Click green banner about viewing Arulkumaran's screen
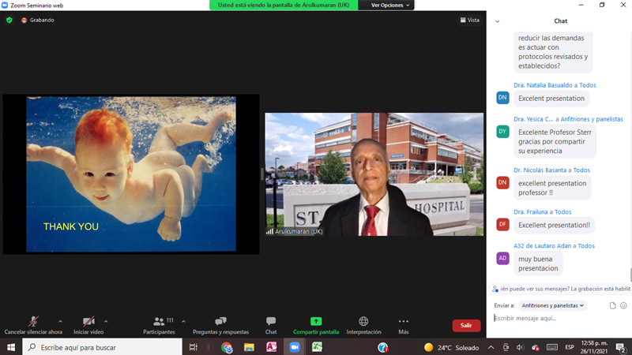The image size is (632, 355). [x=284, y=6]
